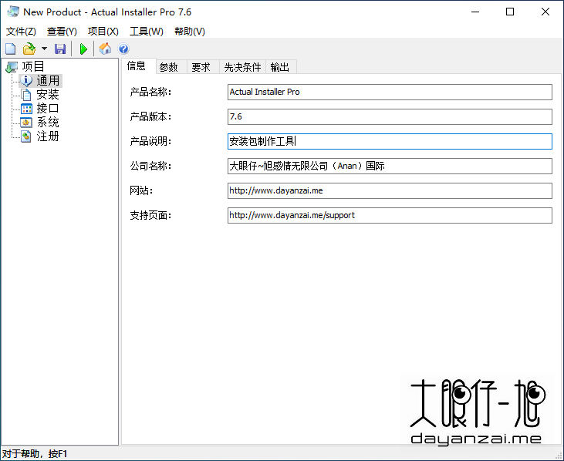Image resolution: width=564 pixels, height=461 pixels.
Task: Click the Save floppy disk icon
Action: 60,49
